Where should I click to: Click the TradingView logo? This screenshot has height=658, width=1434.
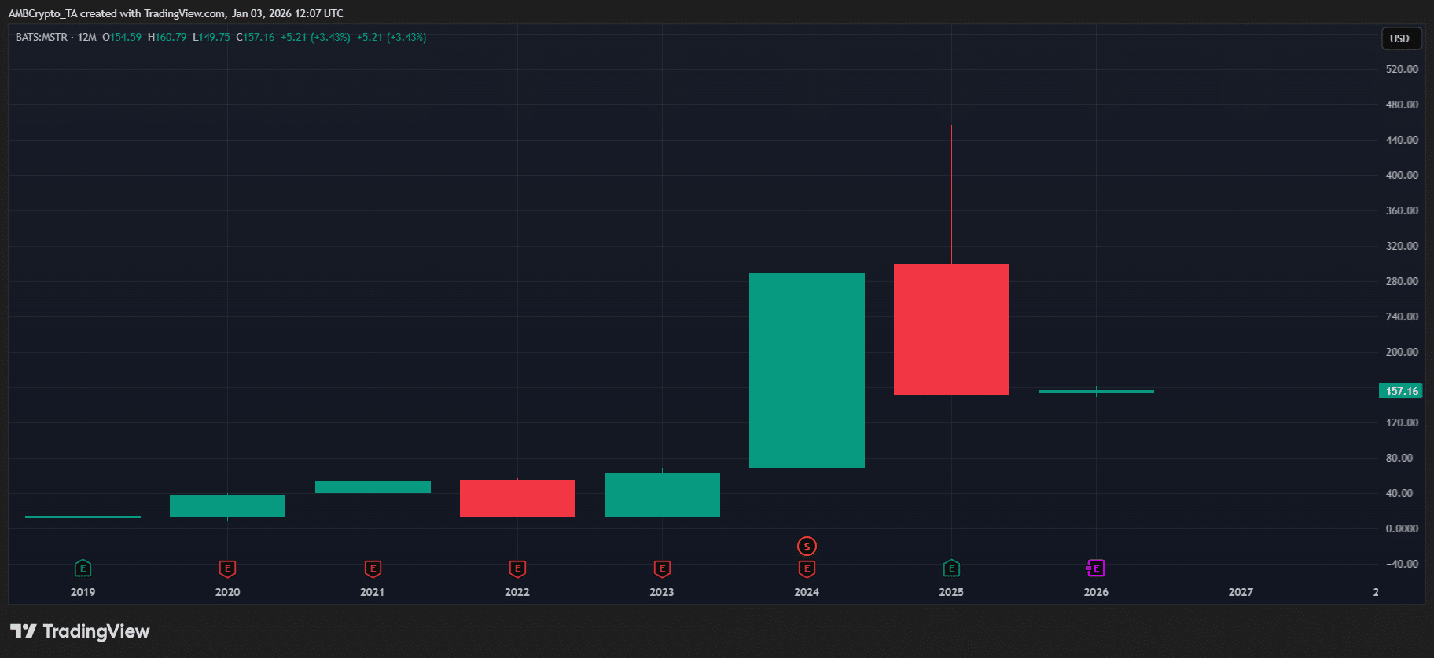click(79, 631)
